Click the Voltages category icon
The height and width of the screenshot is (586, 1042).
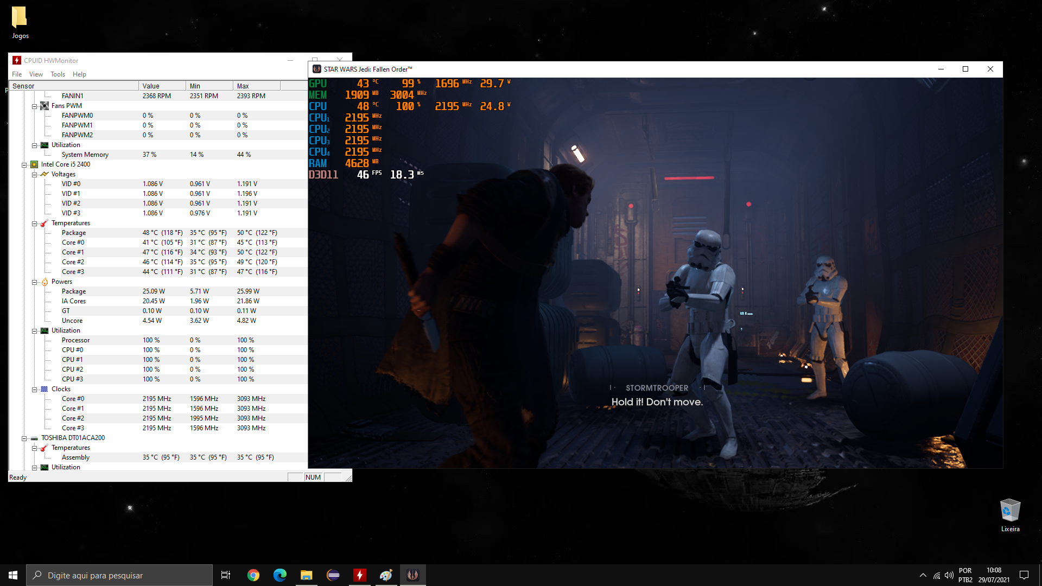(45, 174)
